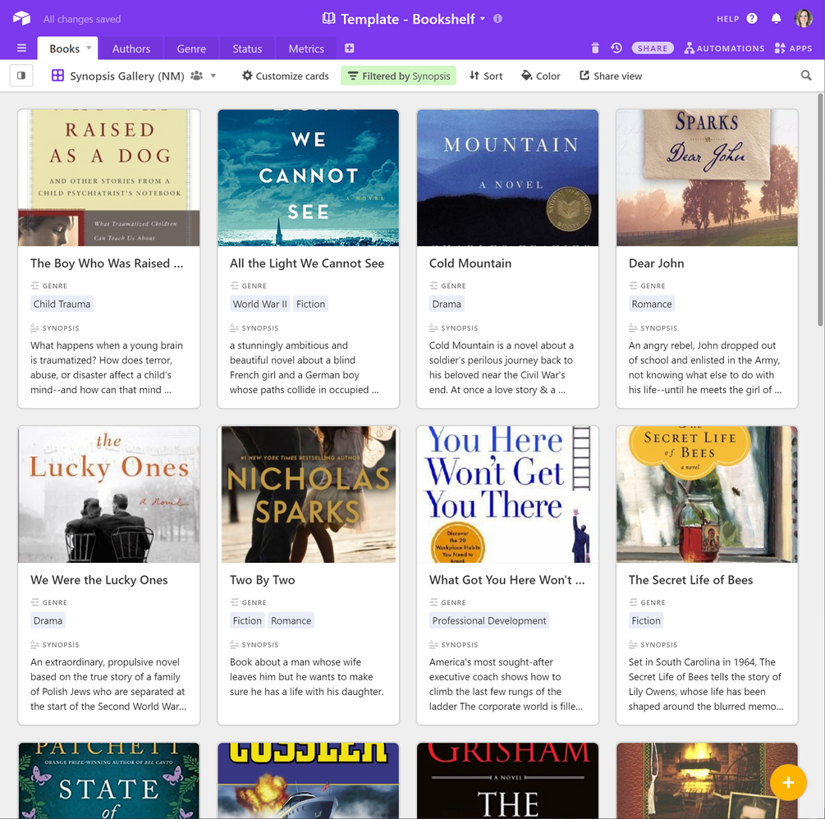
Task: Click Customize cards
Action: 285,75
